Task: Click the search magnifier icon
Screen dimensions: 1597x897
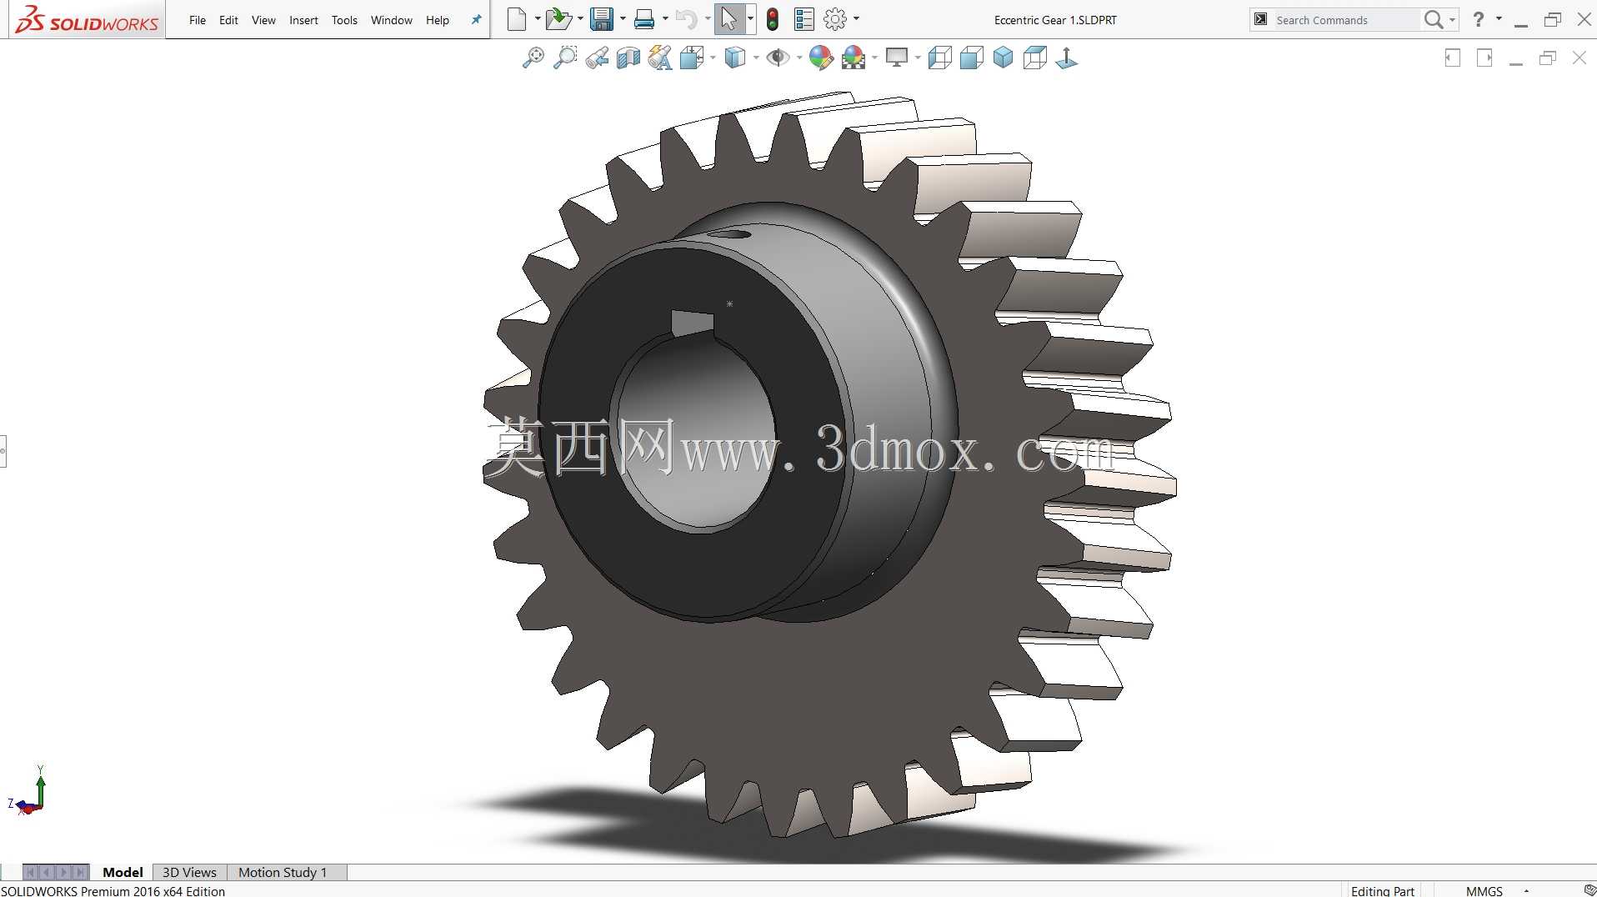Action: click(1434, 19)
